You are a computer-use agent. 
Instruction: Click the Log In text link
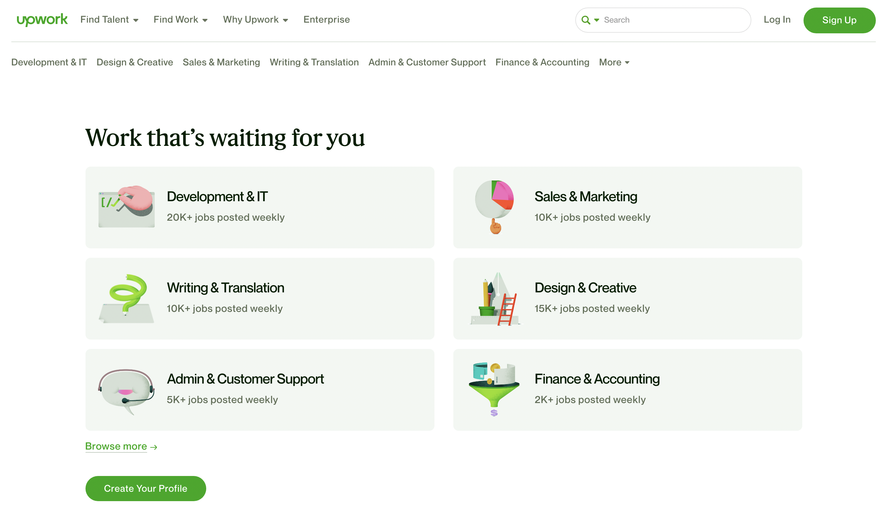click(776, 19)
